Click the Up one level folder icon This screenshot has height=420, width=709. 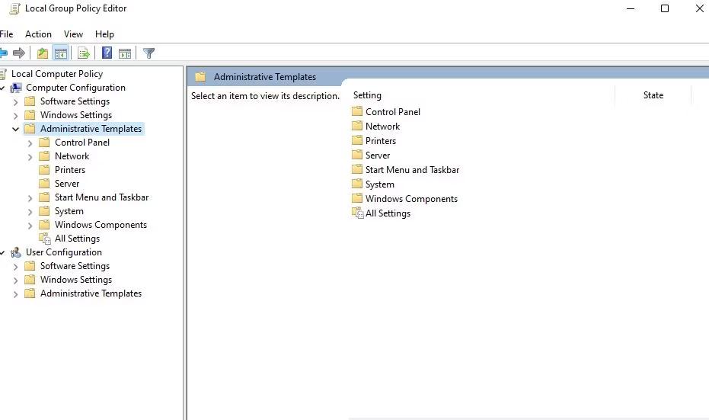click(43, 53)
